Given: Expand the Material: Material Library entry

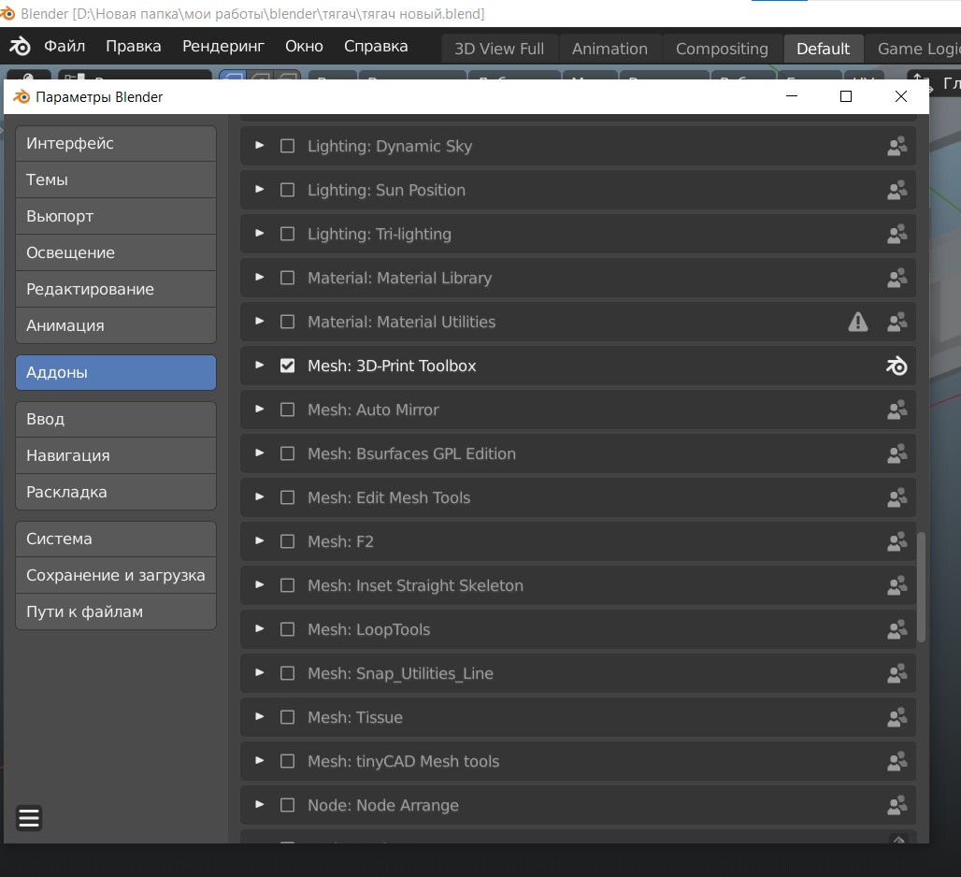Looking at the screenshot, I should [260, 278].
